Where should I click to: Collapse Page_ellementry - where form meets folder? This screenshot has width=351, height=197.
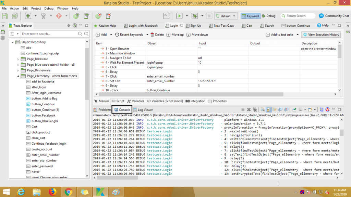[18, 76]
